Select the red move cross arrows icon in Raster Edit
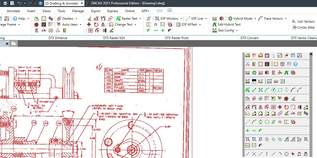 pos(89,24)
